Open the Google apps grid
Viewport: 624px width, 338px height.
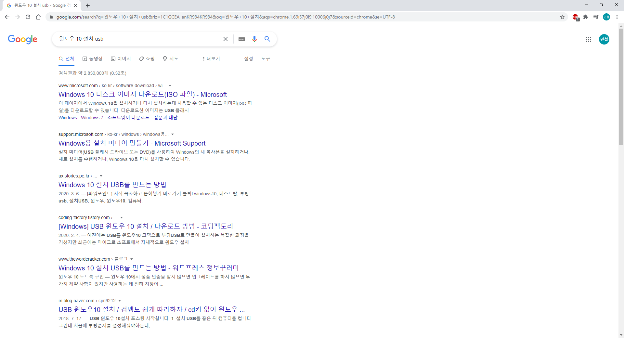(589, 39)
